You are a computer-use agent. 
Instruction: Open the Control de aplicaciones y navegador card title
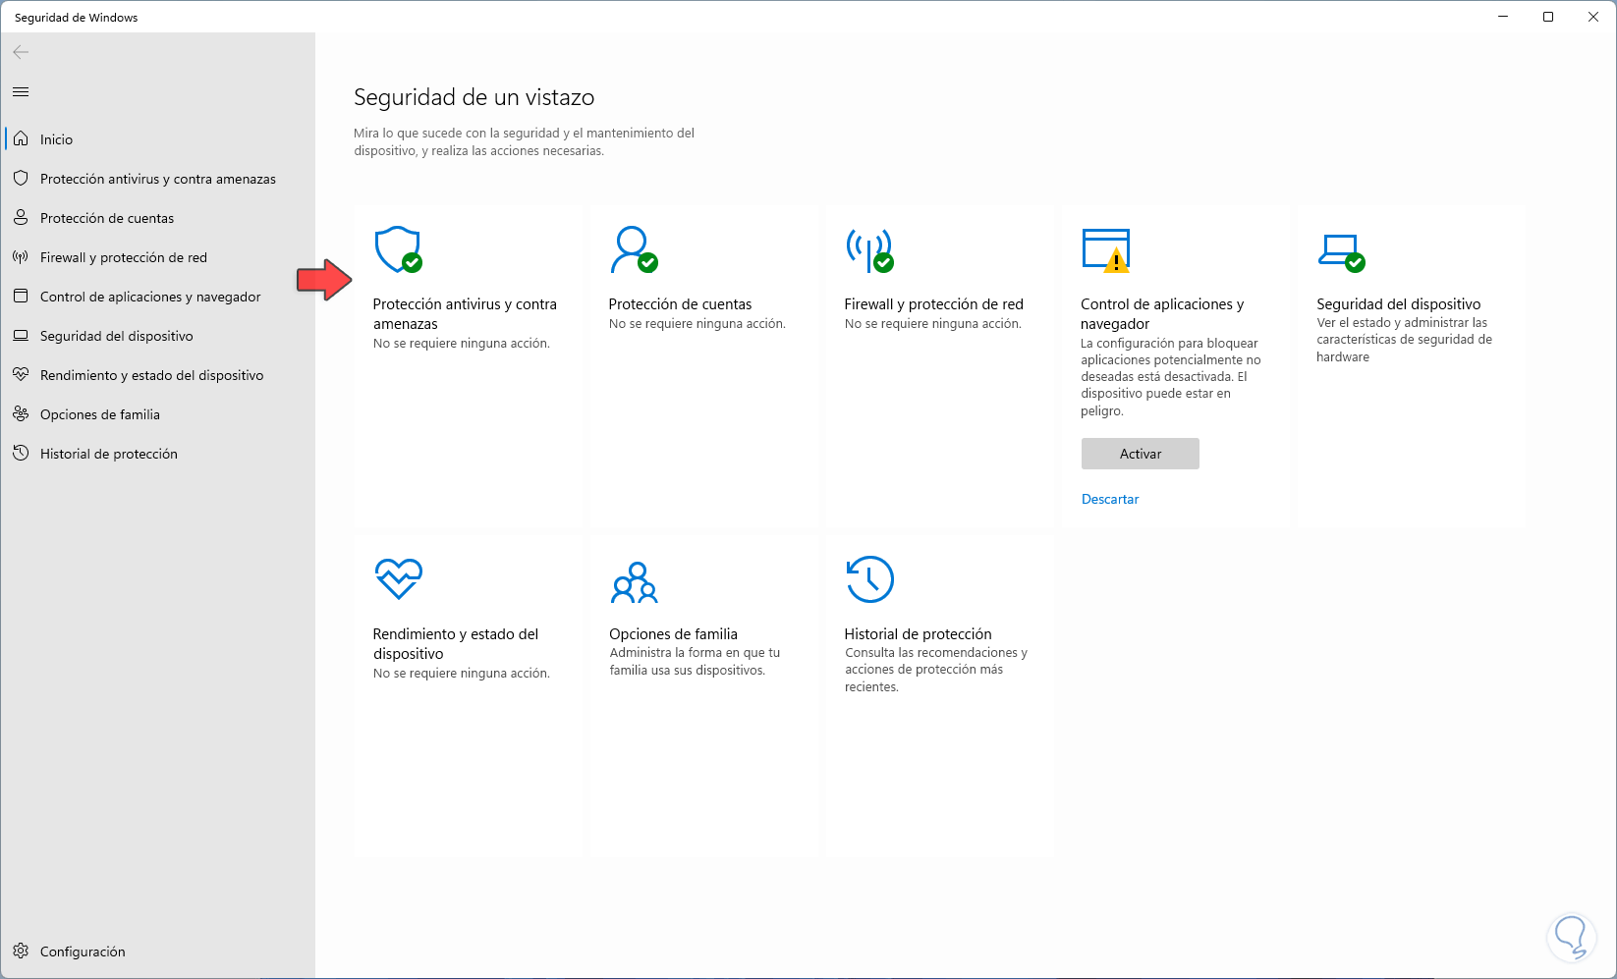coord(1162,314)
